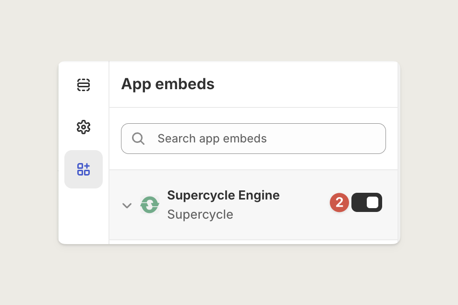The width and height of the screenshot is (458, 305).
Task: Click the dashed rectangle sections icon
Action: pyautogui.click(x=84, y=85)
